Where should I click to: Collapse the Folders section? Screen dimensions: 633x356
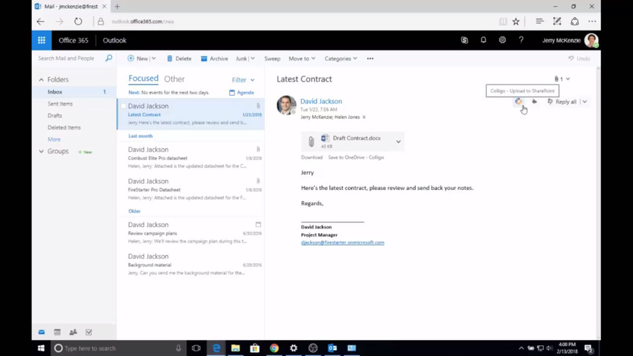(x=41, y=80)
